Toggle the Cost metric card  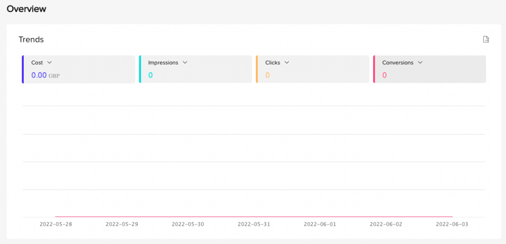coord(79,69)
